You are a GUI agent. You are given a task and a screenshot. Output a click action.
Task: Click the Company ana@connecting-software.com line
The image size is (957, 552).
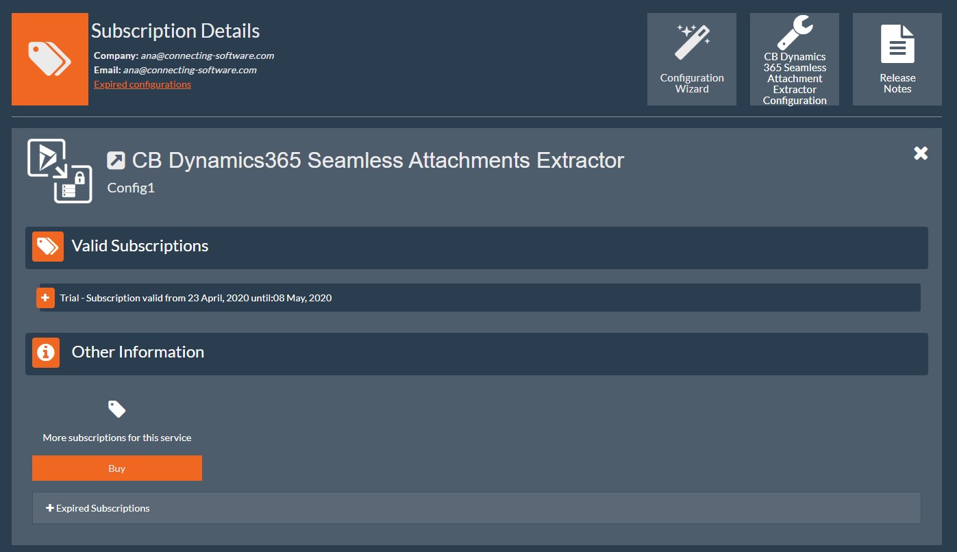184,55
